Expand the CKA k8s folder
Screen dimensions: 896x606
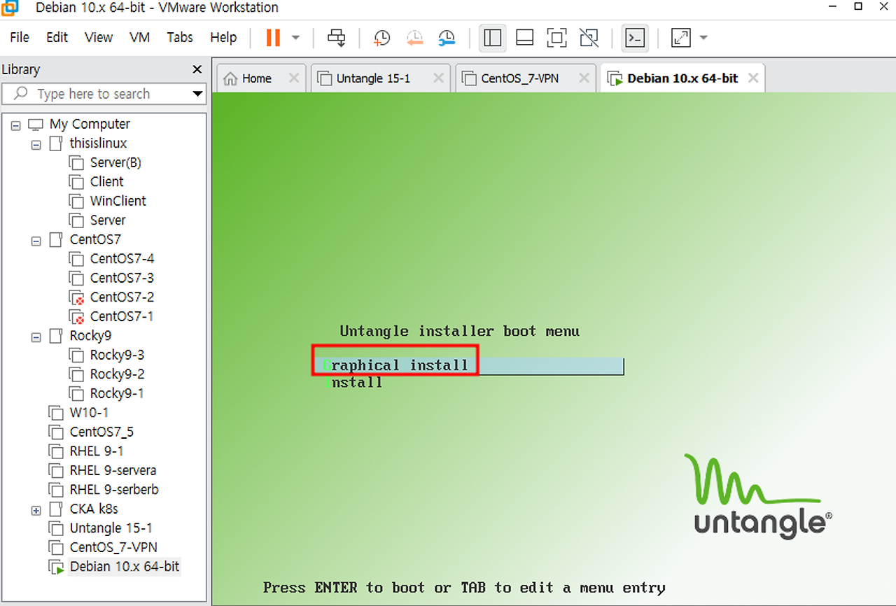(x=36, y=510)
